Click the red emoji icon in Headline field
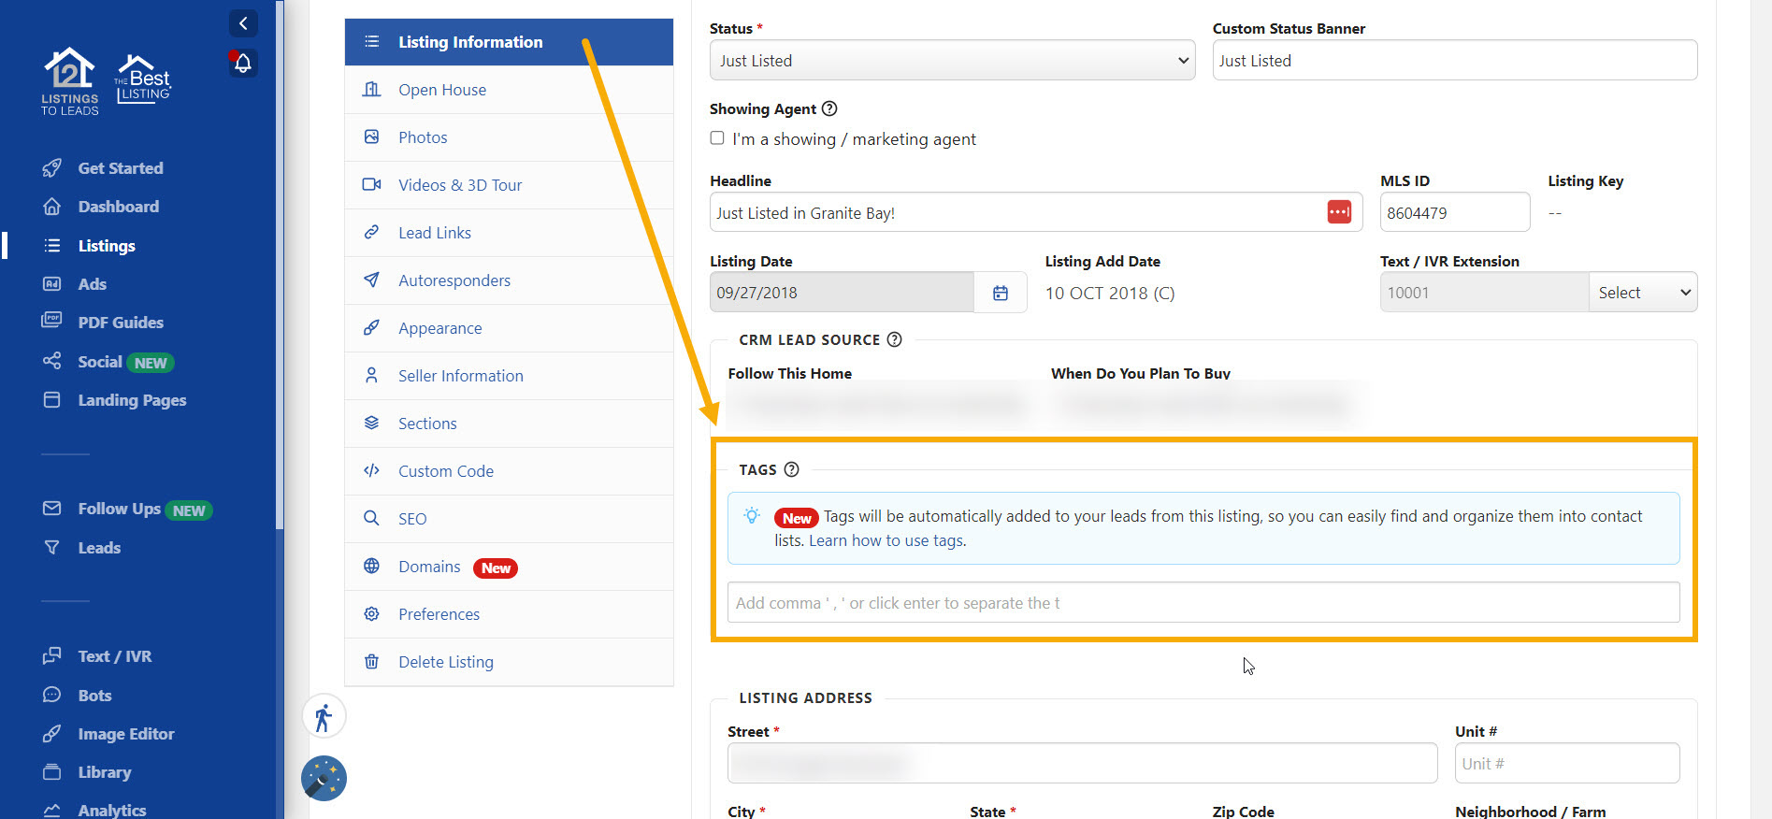 (1338, 212)
